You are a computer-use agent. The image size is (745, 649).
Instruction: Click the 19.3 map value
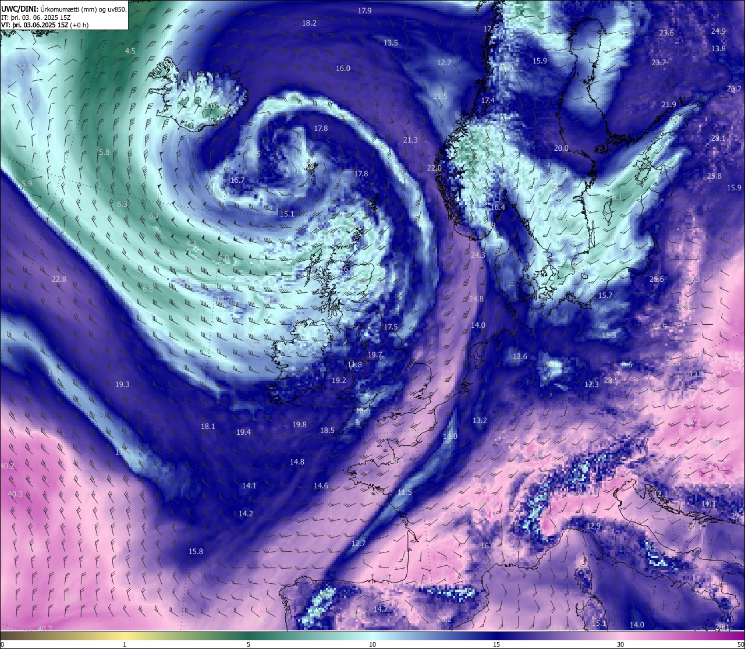(x=122, y=385)
